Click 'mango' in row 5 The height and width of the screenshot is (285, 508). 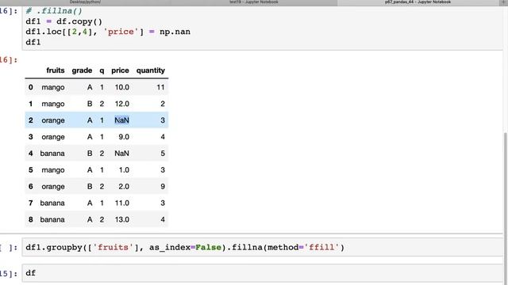pos(53,170)
